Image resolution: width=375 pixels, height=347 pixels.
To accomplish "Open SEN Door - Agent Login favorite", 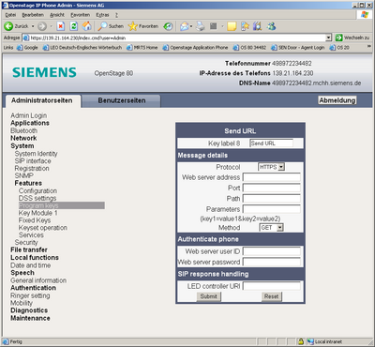I will point(298,48).
